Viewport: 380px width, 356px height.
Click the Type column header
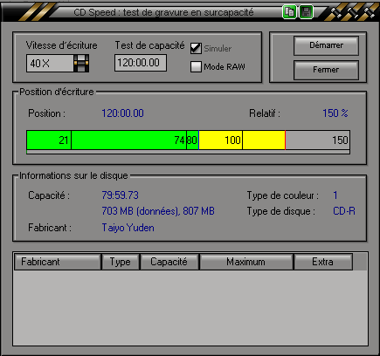coord(121,262)
